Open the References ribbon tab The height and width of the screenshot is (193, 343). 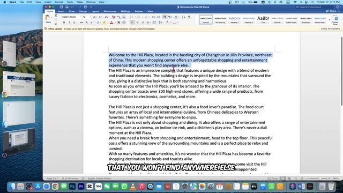point(110,11)
